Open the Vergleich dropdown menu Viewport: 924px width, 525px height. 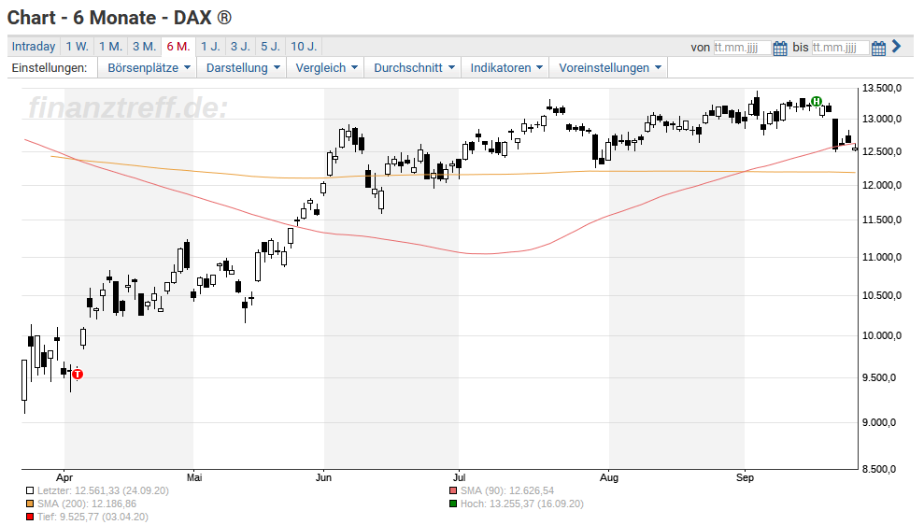click(326, 68)
